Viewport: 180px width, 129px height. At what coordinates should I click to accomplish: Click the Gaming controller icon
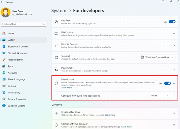pyautogui.click(x=4, y=86)
